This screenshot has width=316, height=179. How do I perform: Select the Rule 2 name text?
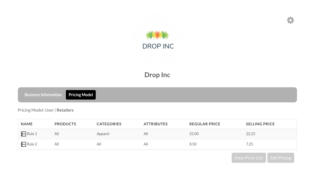[x=32, y=144]
